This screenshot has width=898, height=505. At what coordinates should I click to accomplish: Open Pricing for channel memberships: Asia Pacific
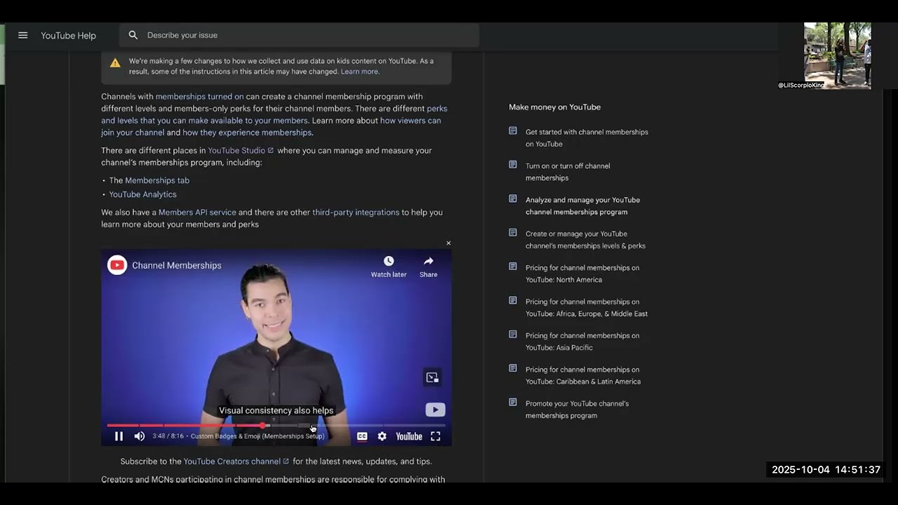click(x=582, y=342)
